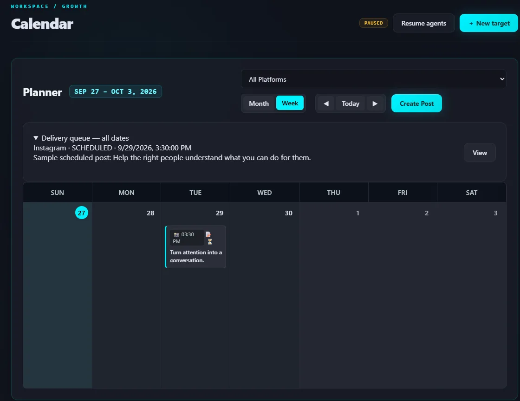Click the next week arrow
The width and height of the screenshot is (520, 401).
click(x=375, y=103)
